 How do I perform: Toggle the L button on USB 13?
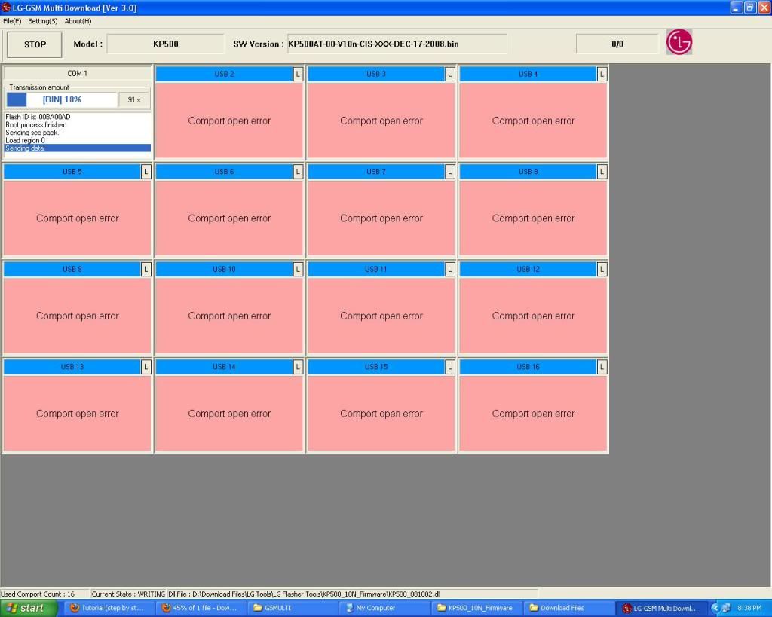[146, 367]
